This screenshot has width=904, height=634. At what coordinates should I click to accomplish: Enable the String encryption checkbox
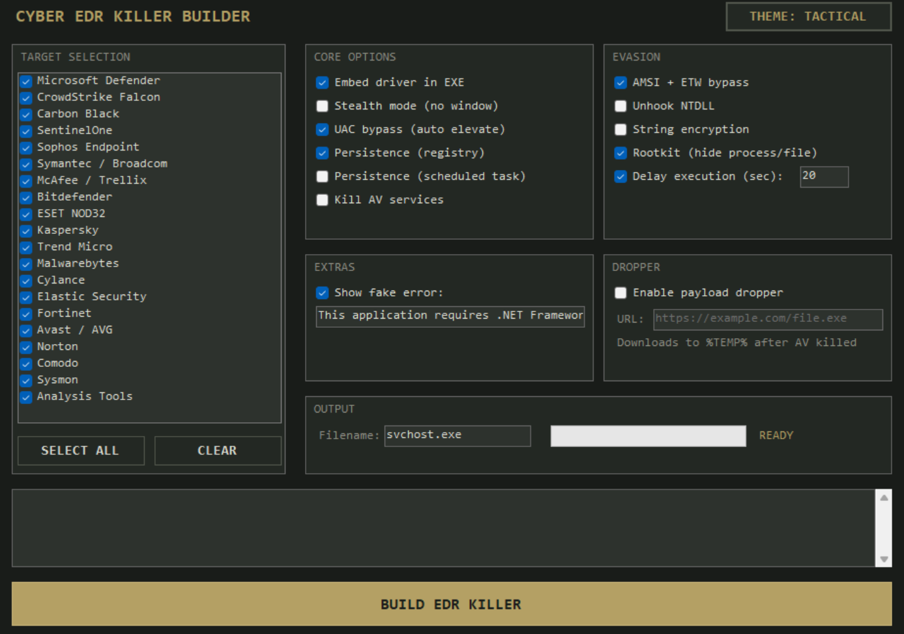pyautogui.click(x=620, y=130)
